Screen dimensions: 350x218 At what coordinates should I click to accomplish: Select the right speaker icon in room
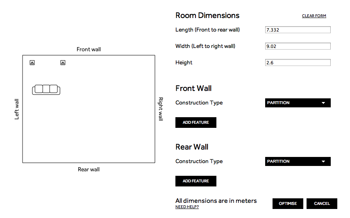63,63
